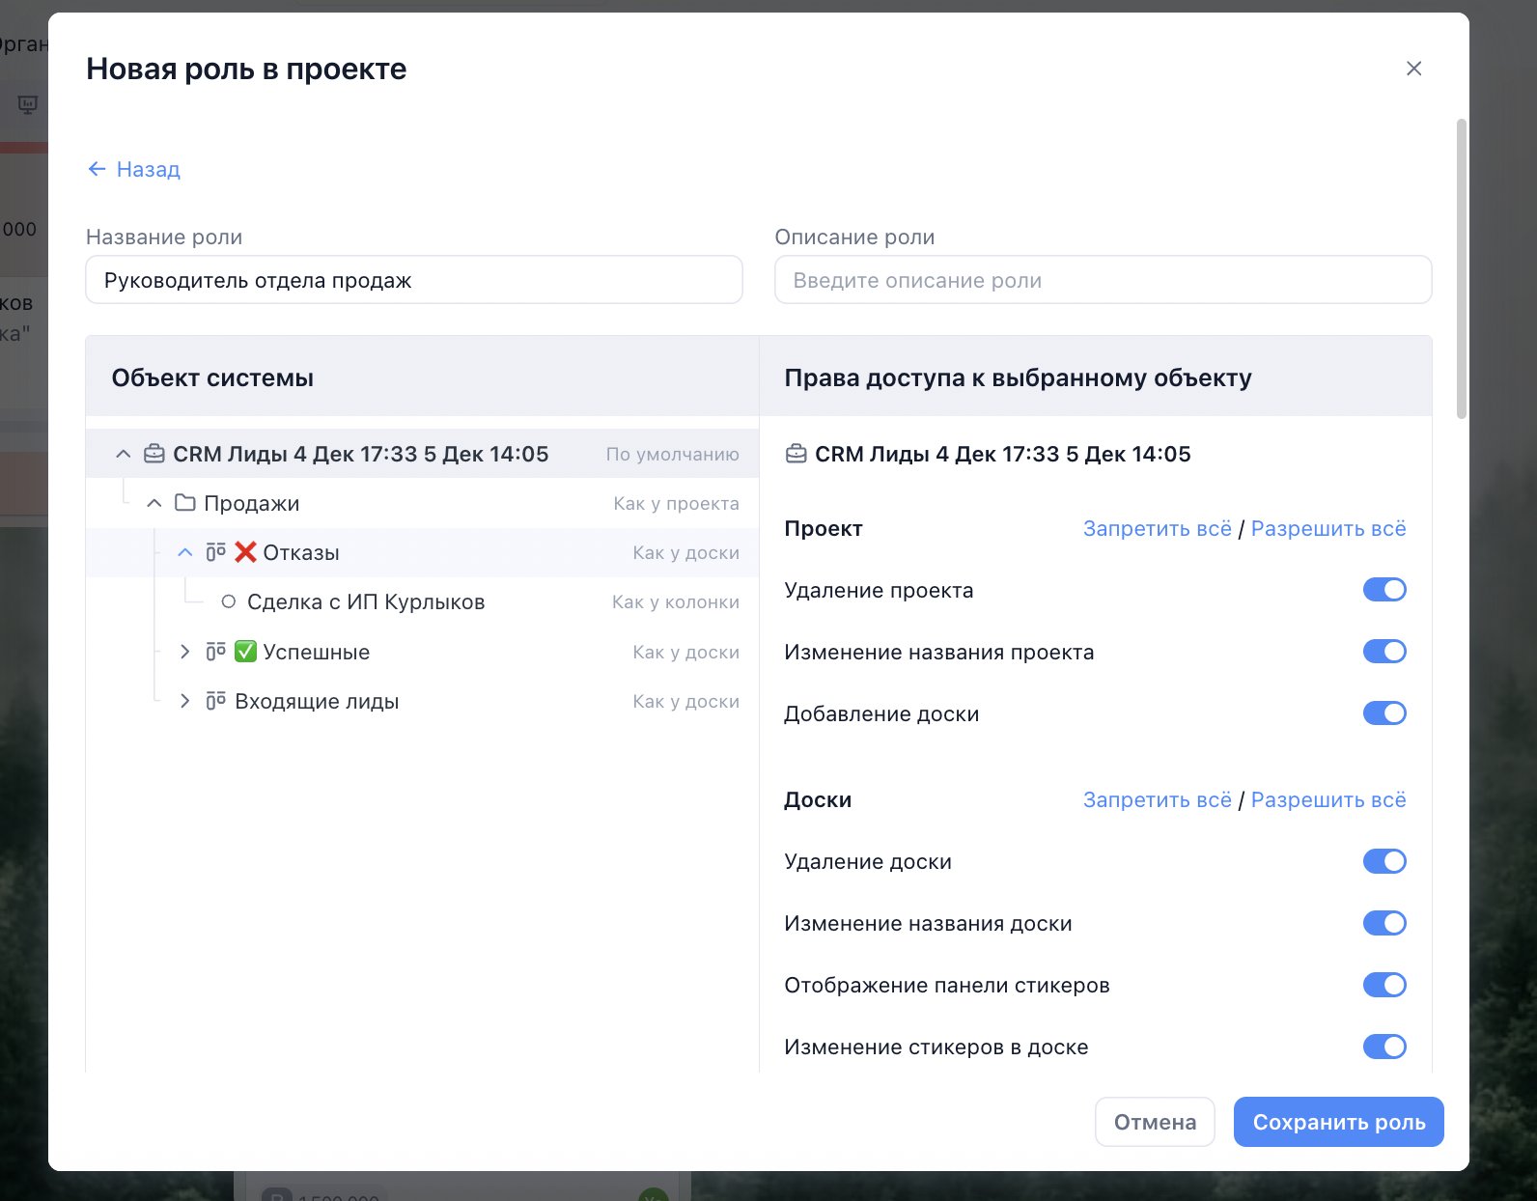1537x1201 pixels.
Task: Expand the Успешные column node
Action: [184, 652]
